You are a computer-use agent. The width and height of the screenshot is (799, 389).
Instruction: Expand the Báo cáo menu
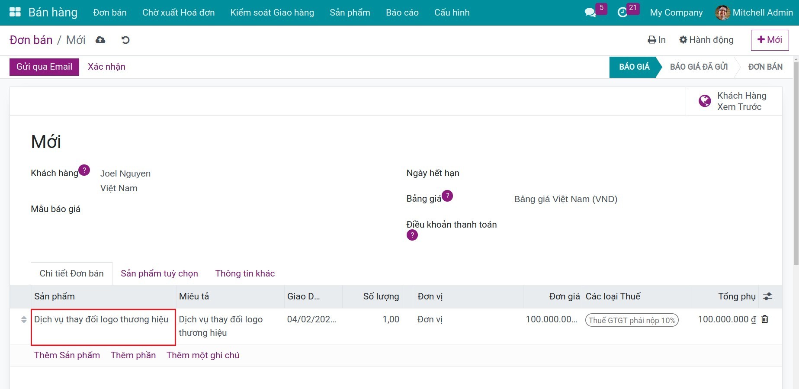(402, 13)
